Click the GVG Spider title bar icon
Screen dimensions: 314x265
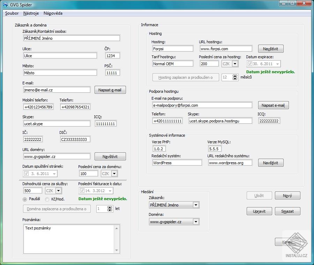pos(5,5)
